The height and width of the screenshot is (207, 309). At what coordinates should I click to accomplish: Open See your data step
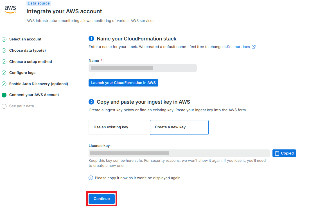[x=21, y=106]
